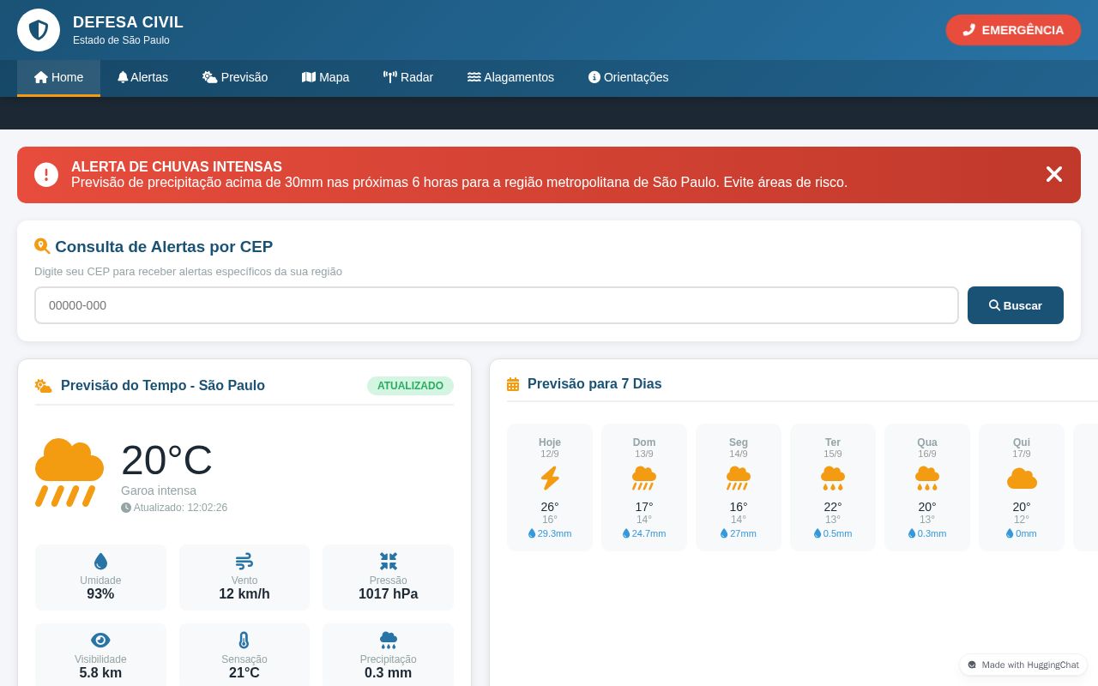Click the rain cloud icon for Seg 14/9
This screenshot has height=686, width=1098.
point(739,478)
